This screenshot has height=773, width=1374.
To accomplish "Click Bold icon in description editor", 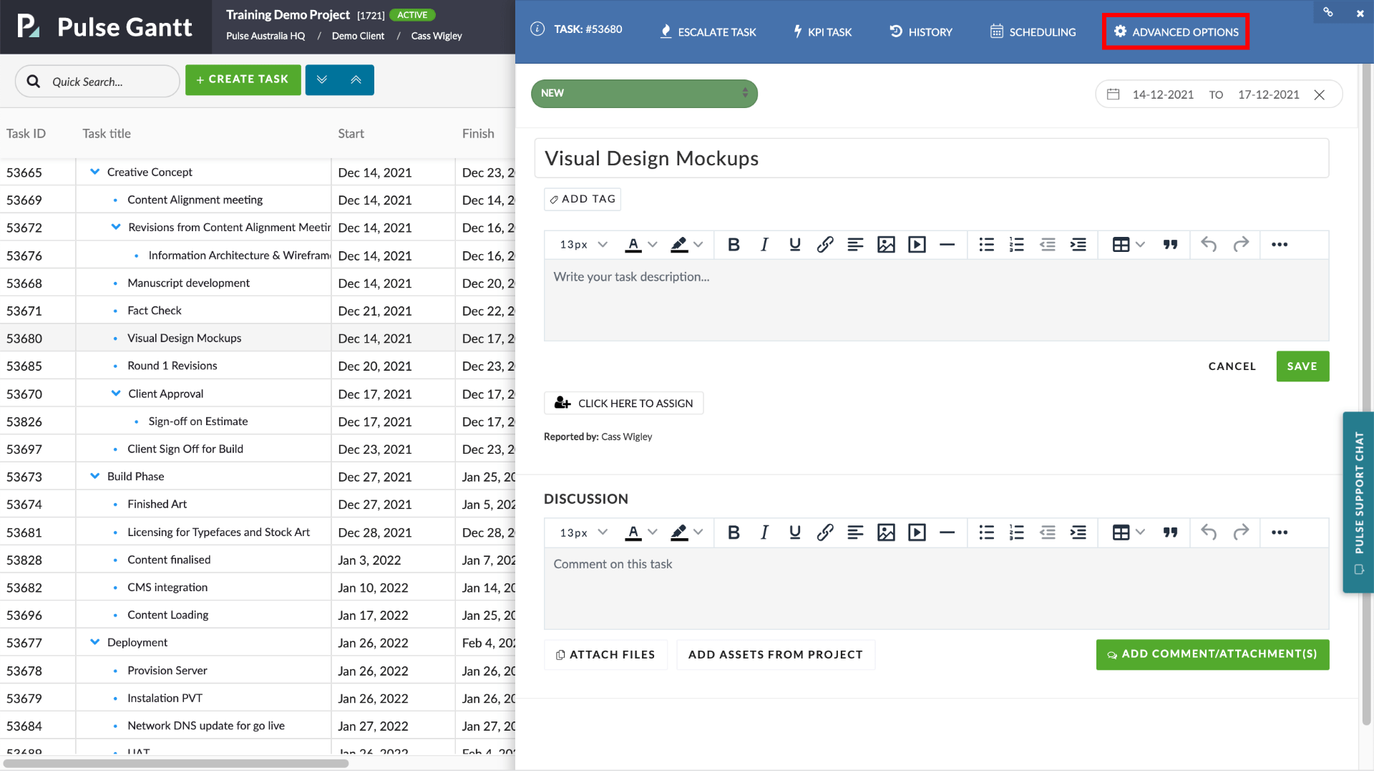I will [x=734, y=245].
